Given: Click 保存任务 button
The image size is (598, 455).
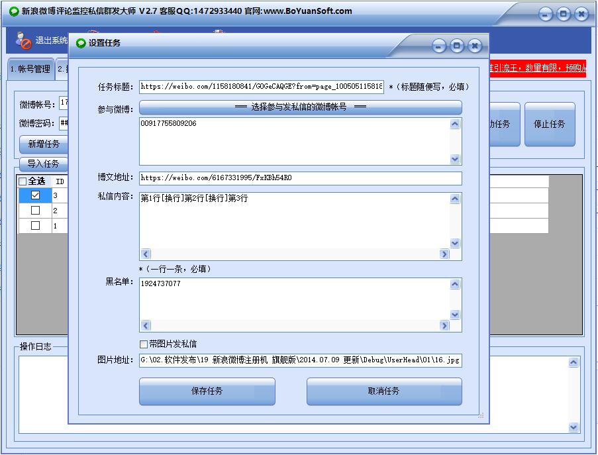Looking at the screenshot, I should pyautogui.click(x=207, y=391).
